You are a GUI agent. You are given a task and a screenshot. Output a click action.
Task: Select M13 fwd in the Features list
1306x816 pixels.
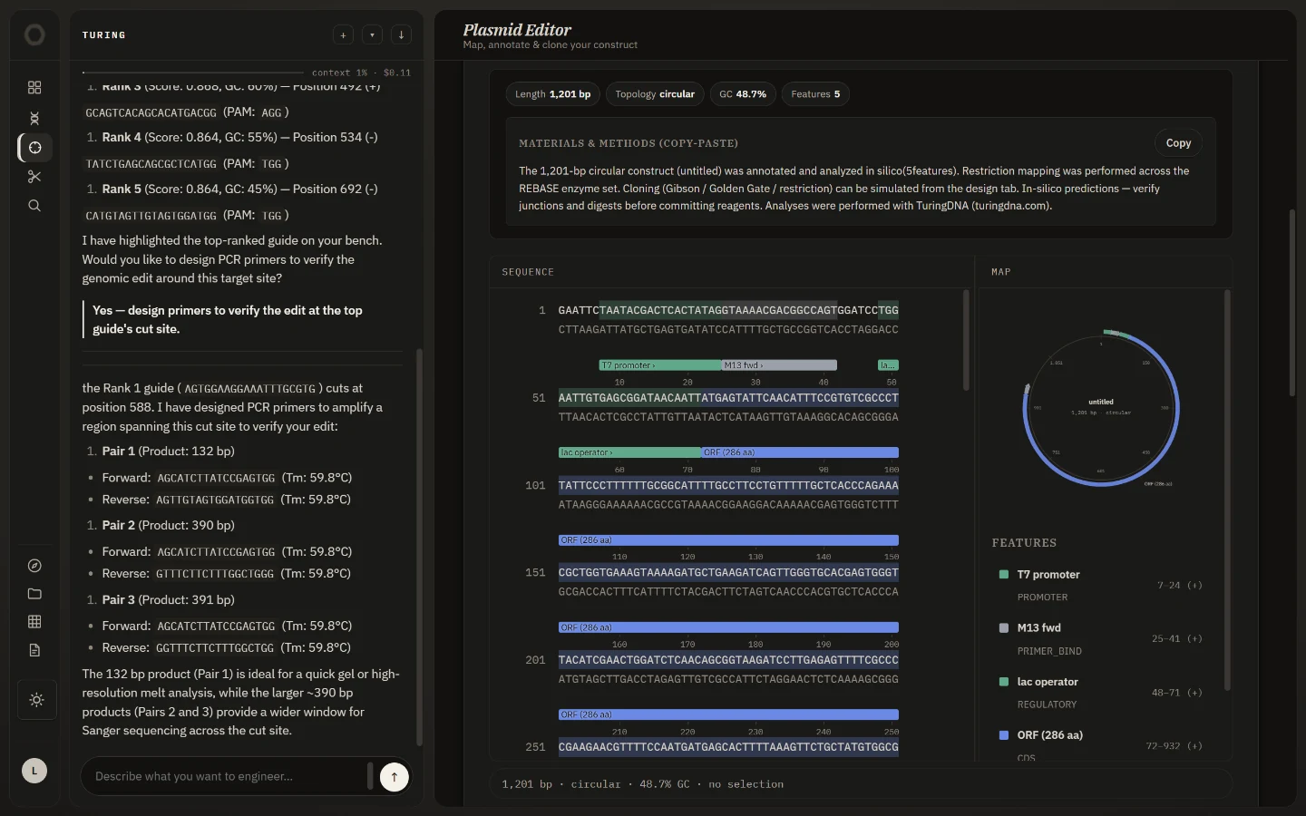pos(1100,639)
